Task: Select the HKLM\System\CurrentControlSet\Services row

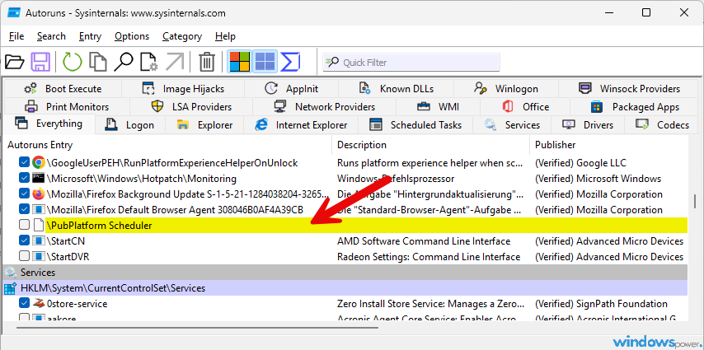Action: 345,288
